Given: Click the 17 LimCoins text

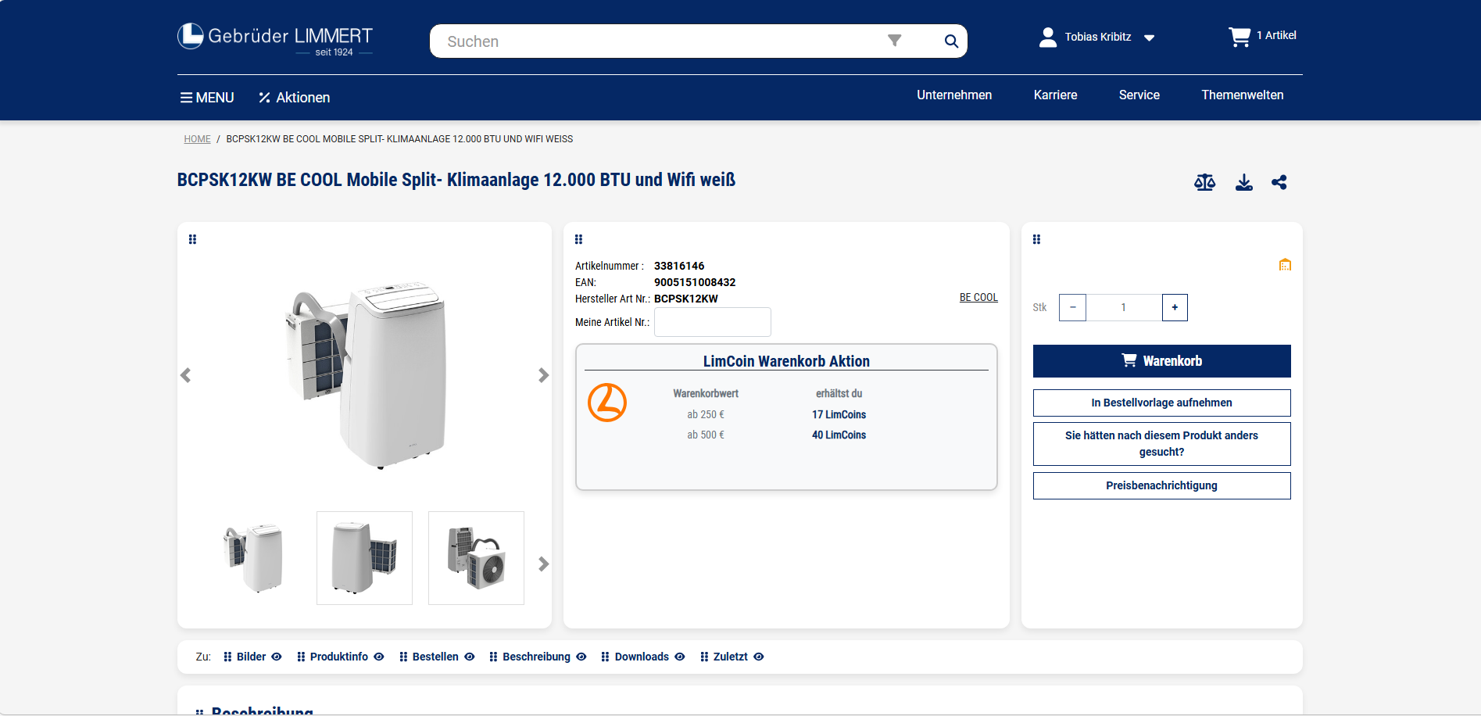Looking at the screenshot, I should point(839,415).
